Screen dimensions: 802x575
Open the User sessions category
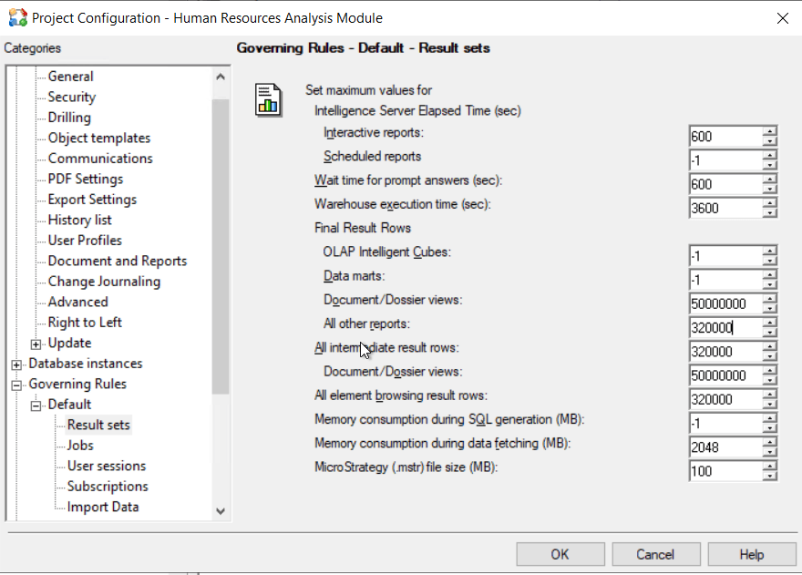click(x=106, y=466)
